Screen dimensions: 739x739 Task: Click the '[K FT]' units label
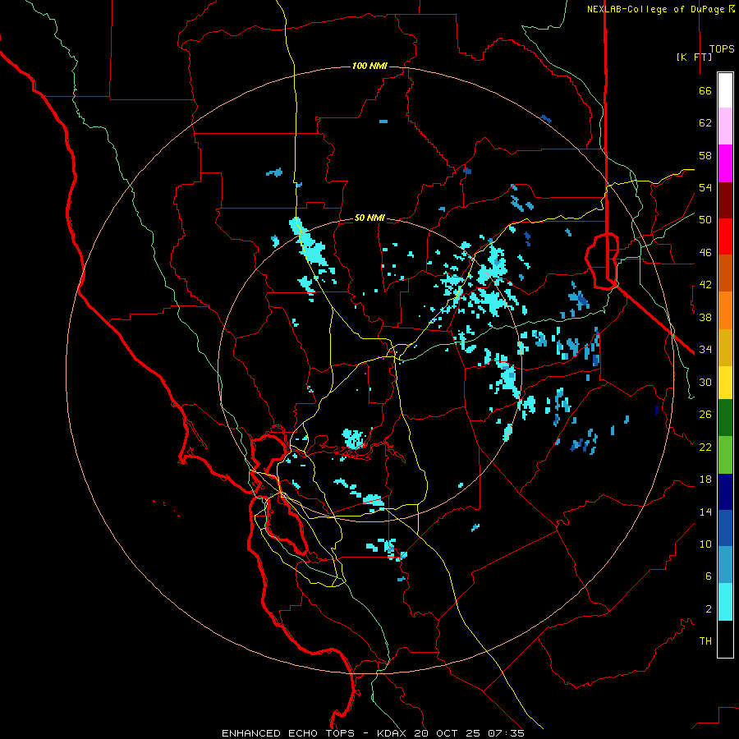[694, 57]
